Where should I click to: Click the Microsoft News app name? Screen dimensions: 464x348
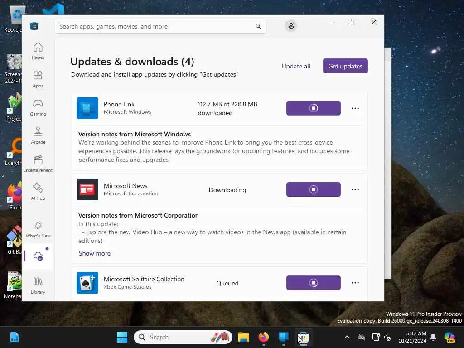click(x=126, y=186)
